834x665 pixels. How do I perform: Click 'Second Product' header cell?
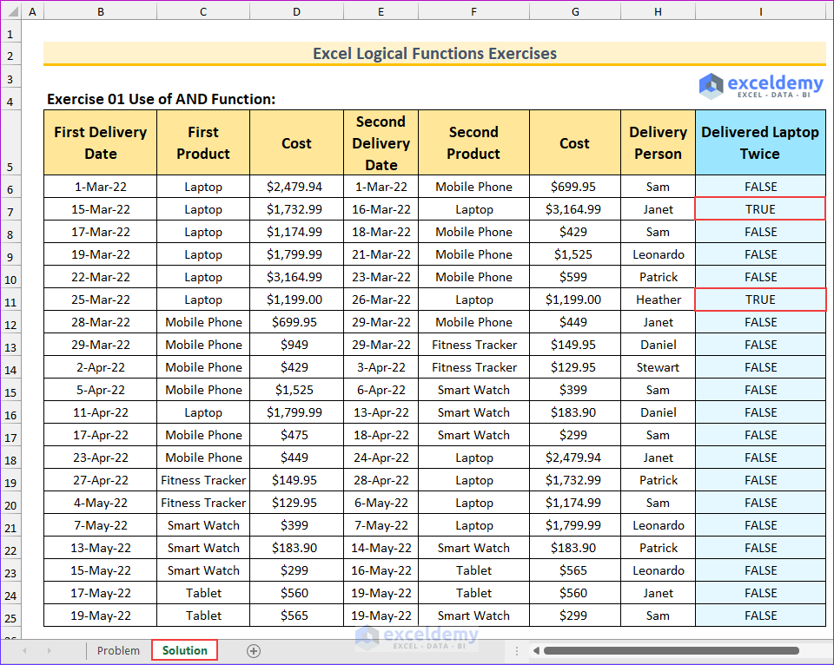click(x=473, y=142)
